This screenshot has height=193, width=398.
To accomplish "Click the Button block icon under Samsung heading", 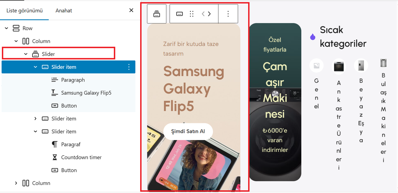I will coord(55,106).
